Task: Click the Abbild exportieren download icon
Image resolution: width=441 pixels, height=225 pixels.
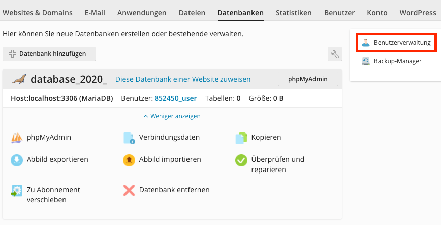Action: point(17,160)
